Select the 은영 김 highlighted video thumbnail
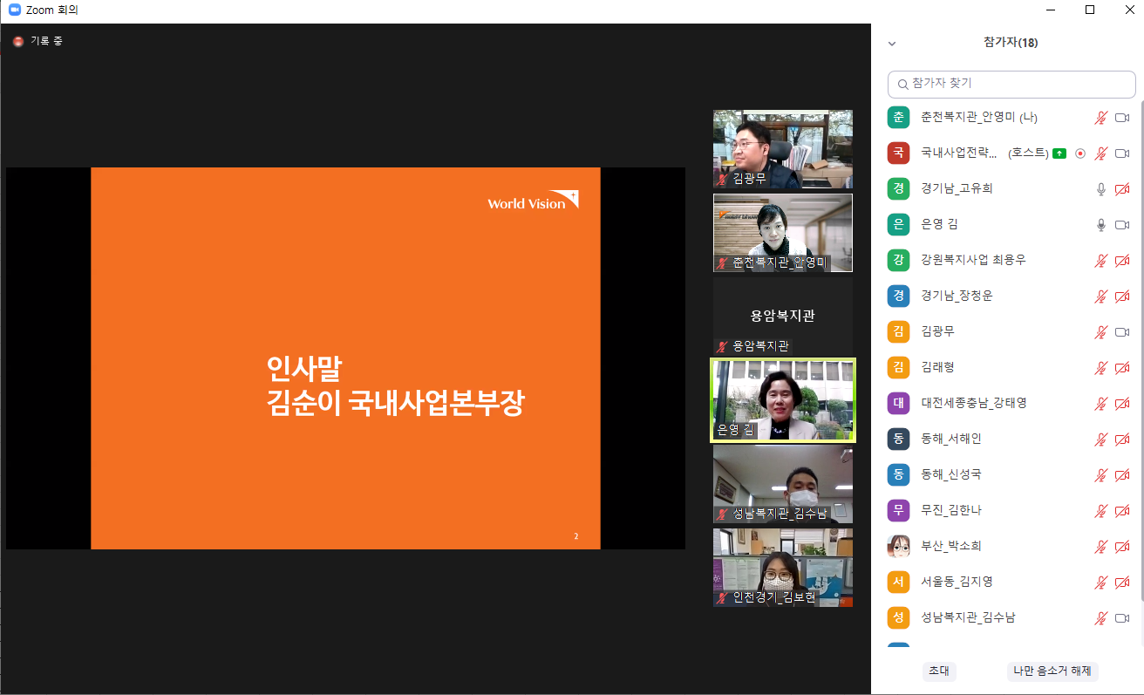1144x695 pixels. coord(782,400)
